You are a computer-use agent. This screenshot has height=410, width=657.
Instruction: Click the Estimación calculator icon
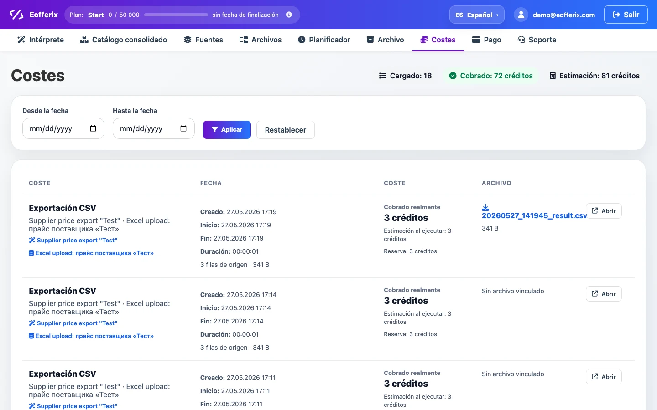click(553, 76)
